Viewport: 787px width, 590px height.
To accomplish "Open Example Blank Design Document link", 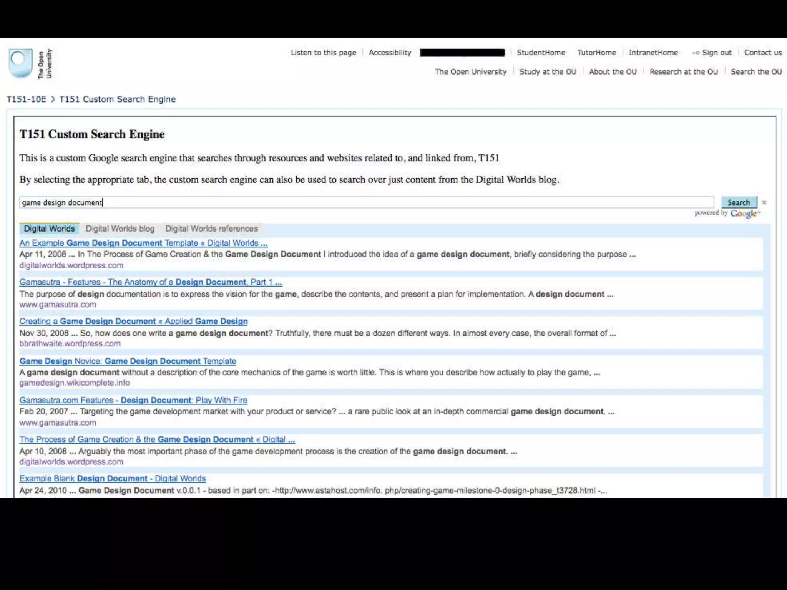I will point(112,479).
